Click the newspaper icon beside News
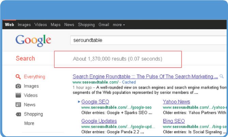 [x=18, y=105]
